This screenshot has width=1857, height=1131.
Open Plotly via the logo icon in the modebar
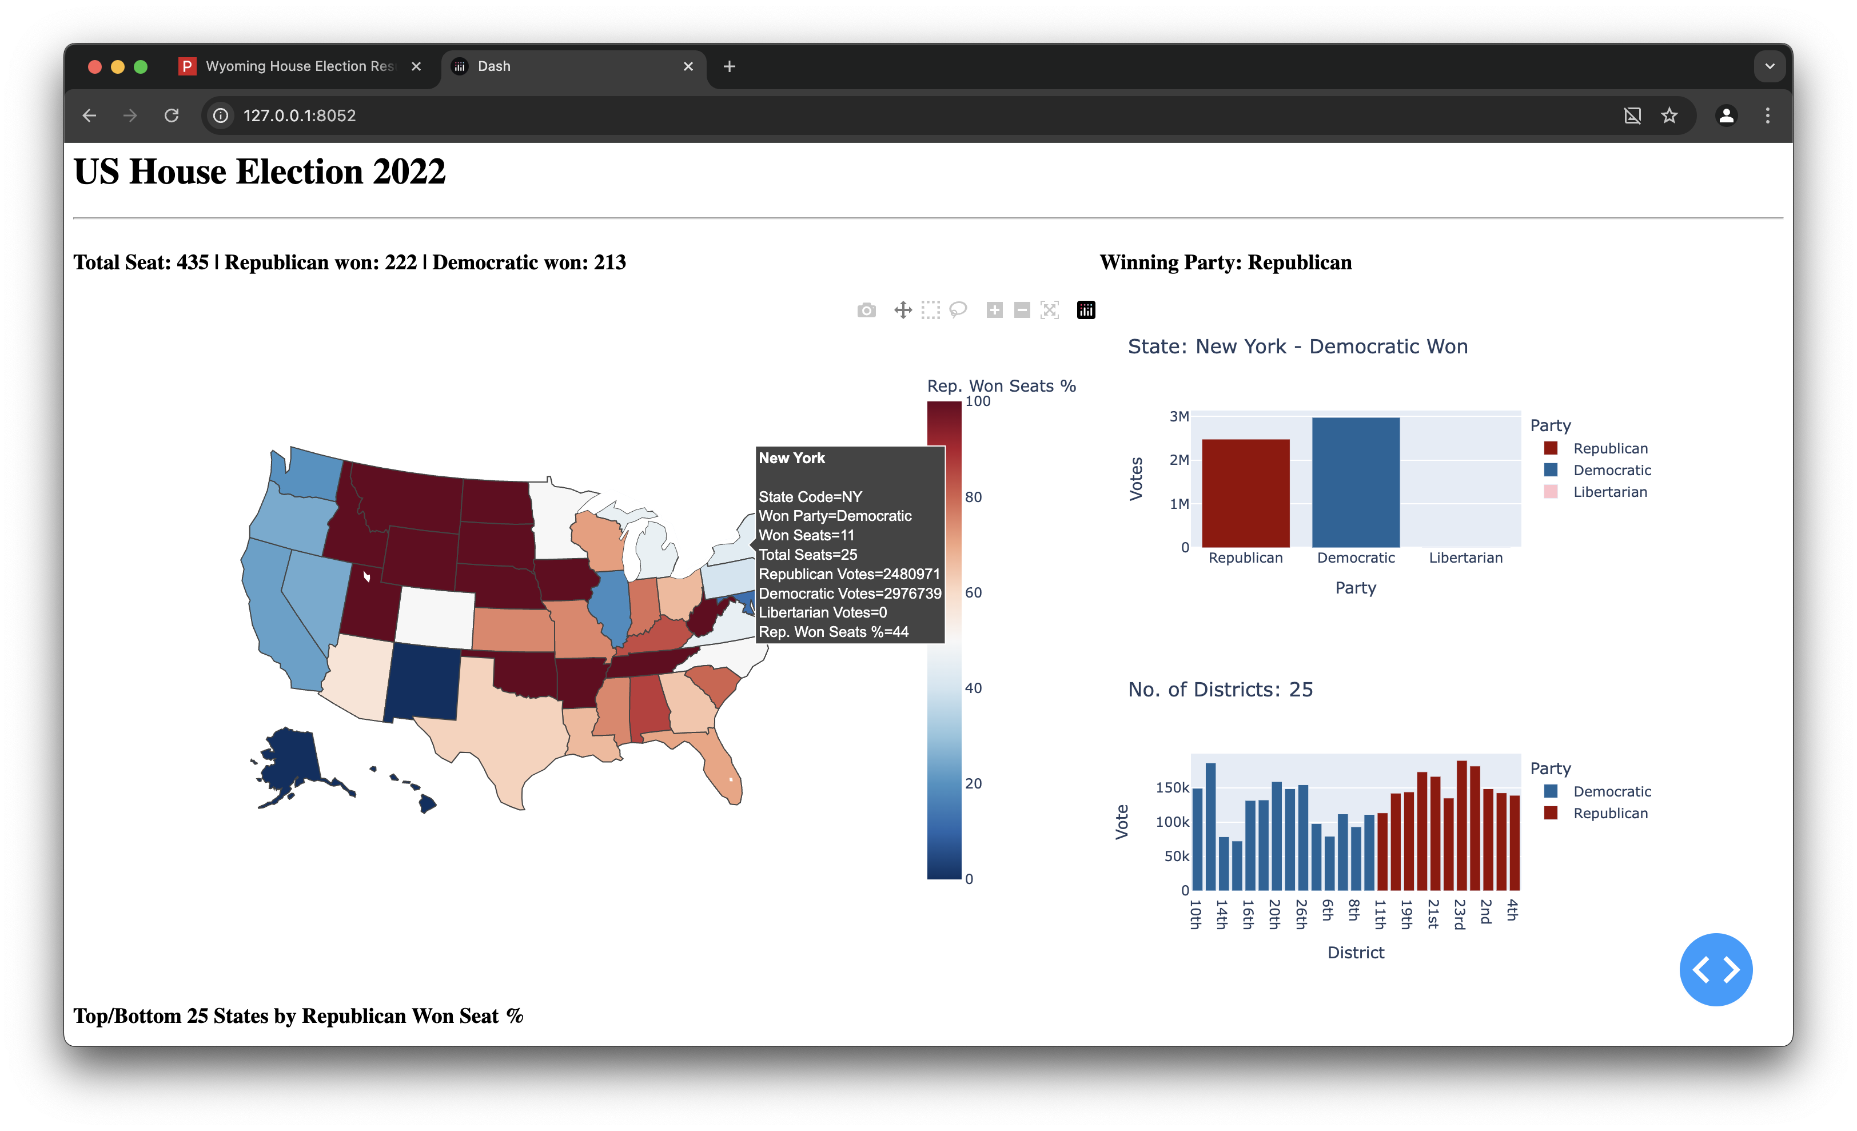point(1085,310)
